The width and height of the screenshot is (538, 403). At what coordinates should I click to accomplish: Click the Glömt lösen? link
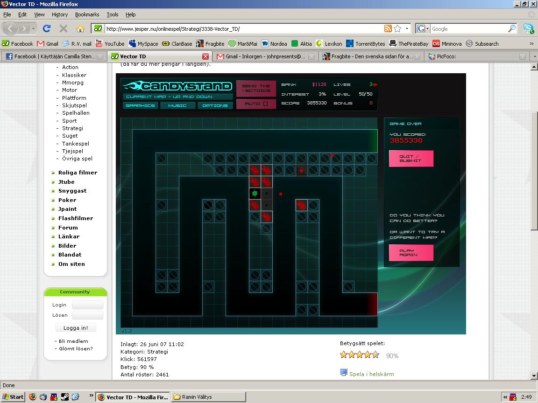[x=76, y=348]
